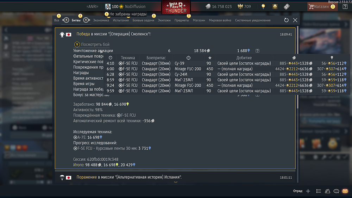Viewport: 352px width, 198px height.
Task: Refresh the messages log with circular arrow
Action: [x=286, y=20]
